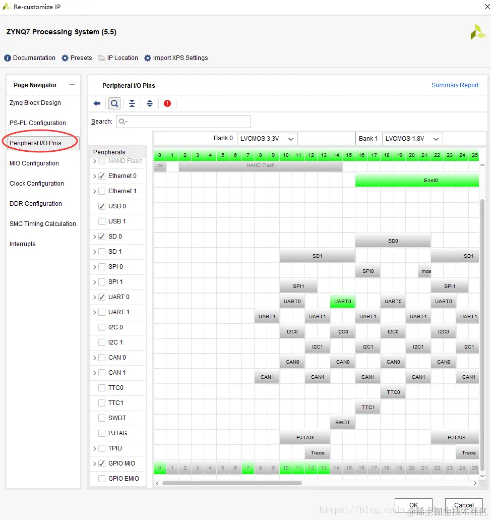This screenshot has height=520, width=491.
Task: Click the vertical scrollbar thumb
Action: tap(483, 334)
